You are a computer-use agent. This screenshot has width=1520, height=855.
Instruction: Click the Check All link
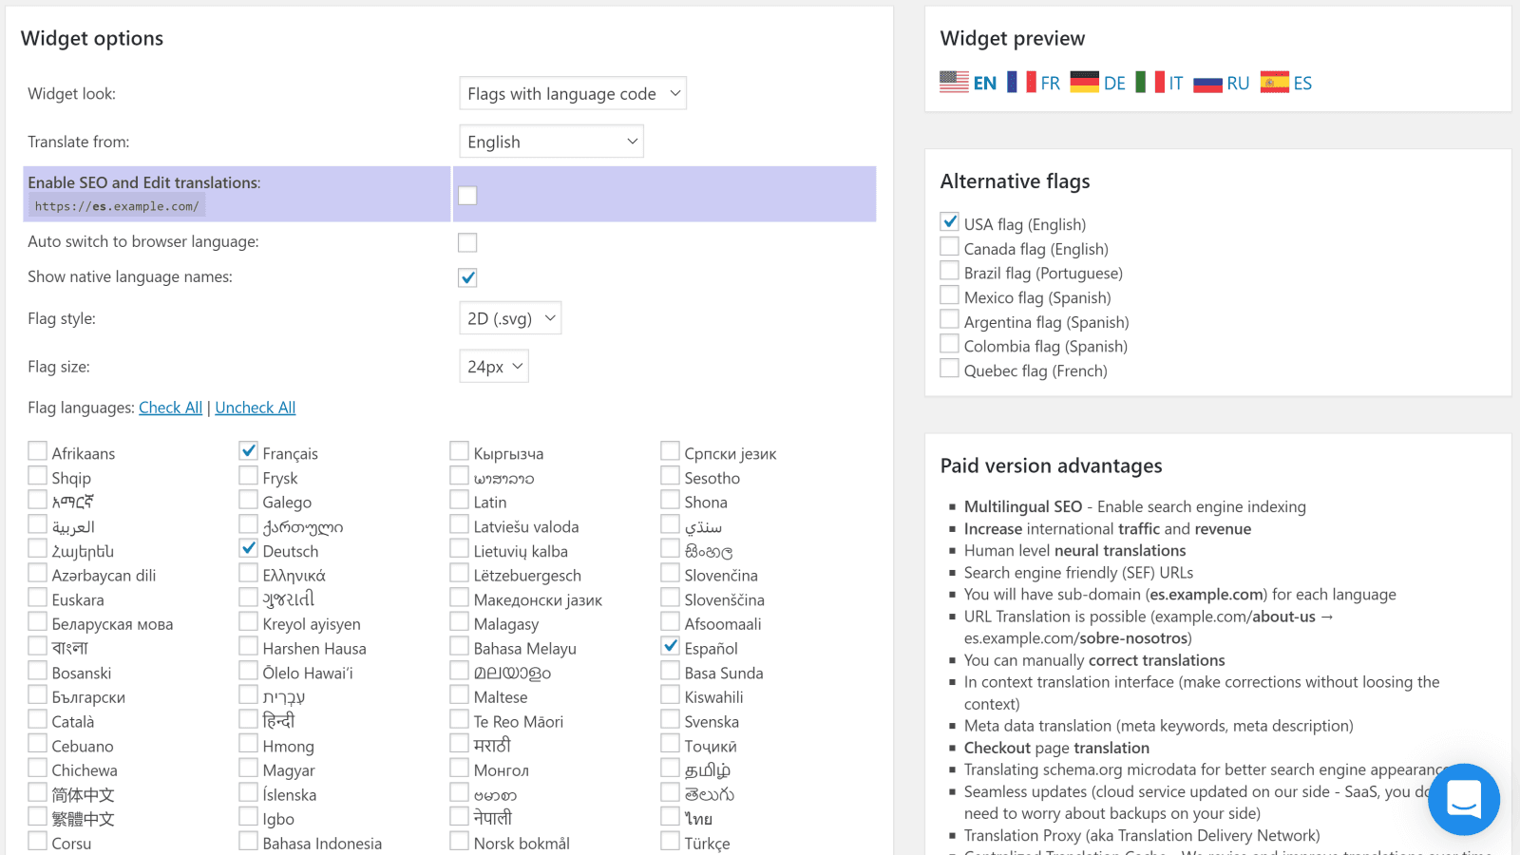[x=170, y=407]
